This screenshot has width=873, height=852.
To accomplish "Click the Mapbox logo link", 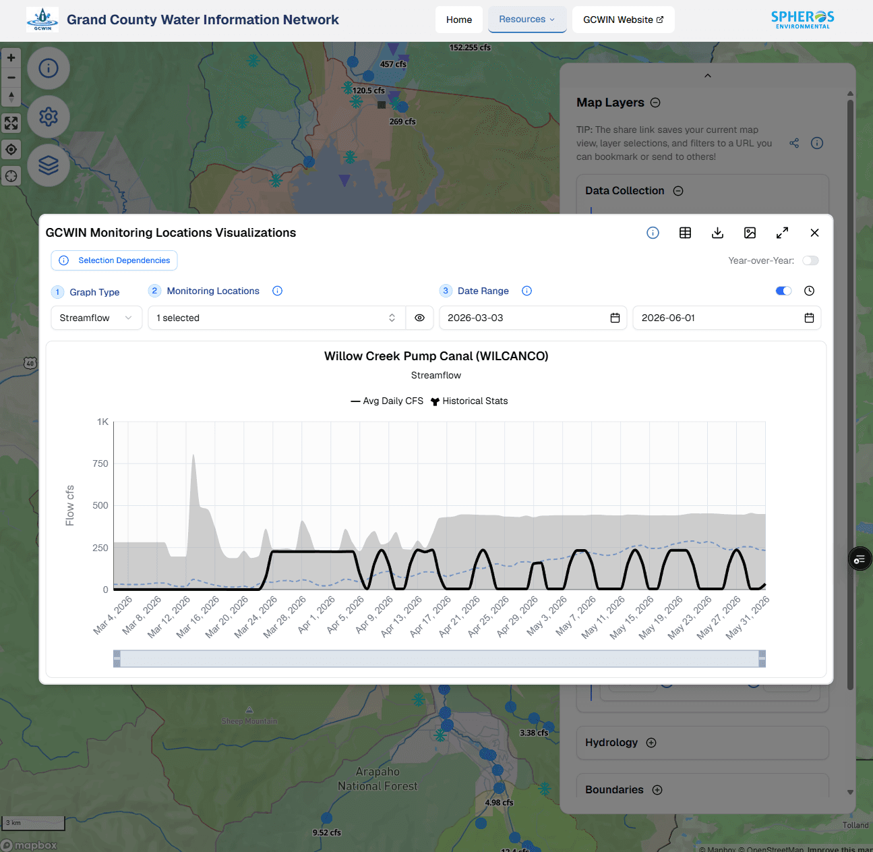I will [x=29, y=845].
